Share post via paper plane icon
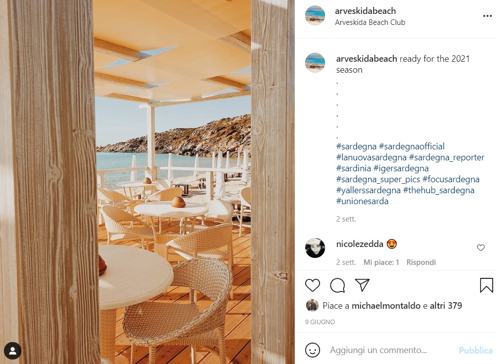The height and width of the screenshot is (364, 496). click(x=362, y=285)
